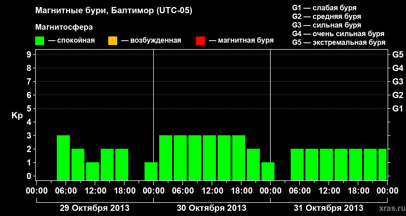Click the orange 'возбужденная' legend swatch
Viewport: 406px width, 216px height.
[113, 41]
